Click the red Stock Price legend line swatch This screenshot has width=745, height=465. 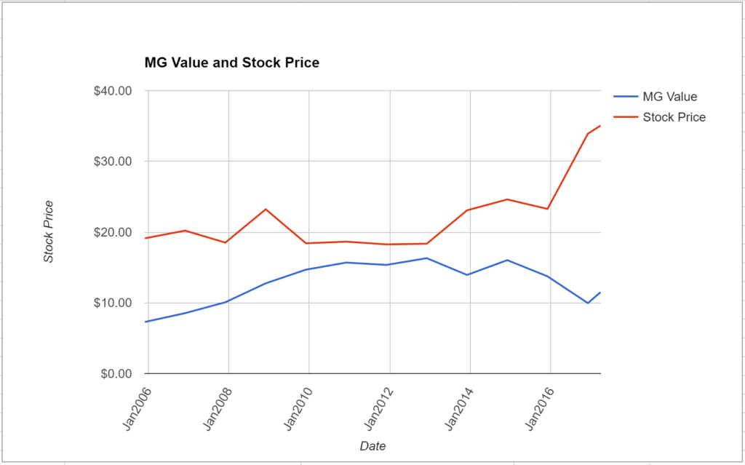click(x=625, y=117)
